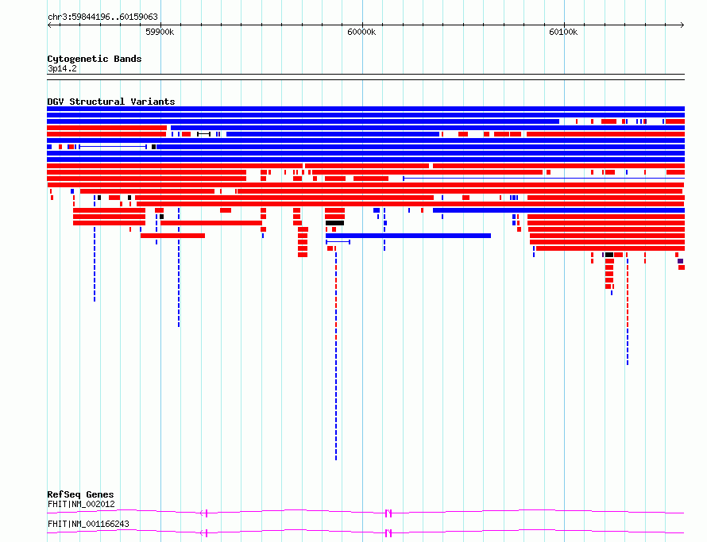Click the thin blue line variant starting near 60020k
Viewport: 707px width, 542px height.
tap(544, 179)
